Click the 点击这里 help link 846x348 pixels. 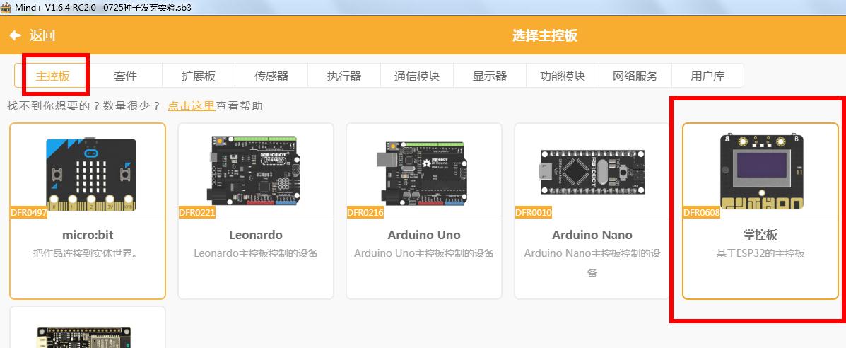tap(192, 106)
